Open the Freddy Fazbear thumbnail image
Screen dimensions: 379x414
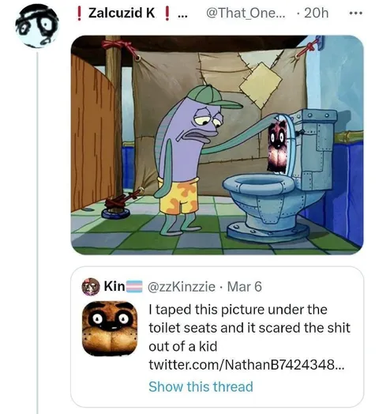pos(110,328)
